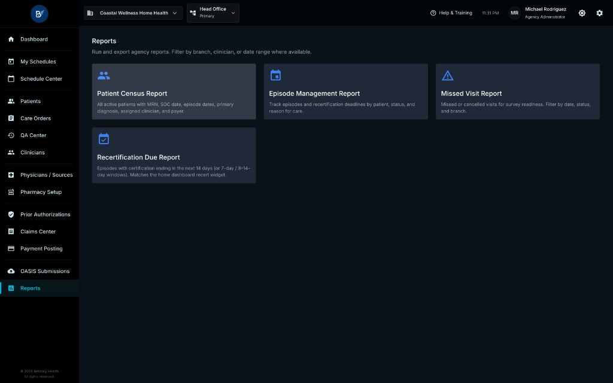
Task: Click the MR user avatar
Action: pos(514,13)
